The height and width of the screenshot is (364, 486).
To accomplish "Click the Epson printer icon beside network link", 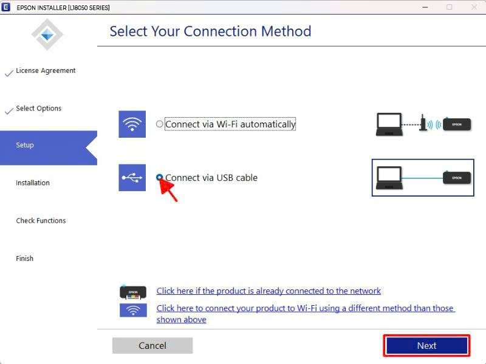I will pos(133,292).
